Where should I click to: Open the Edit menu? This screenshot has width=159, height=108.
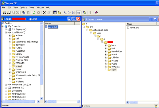click(9, 7)
